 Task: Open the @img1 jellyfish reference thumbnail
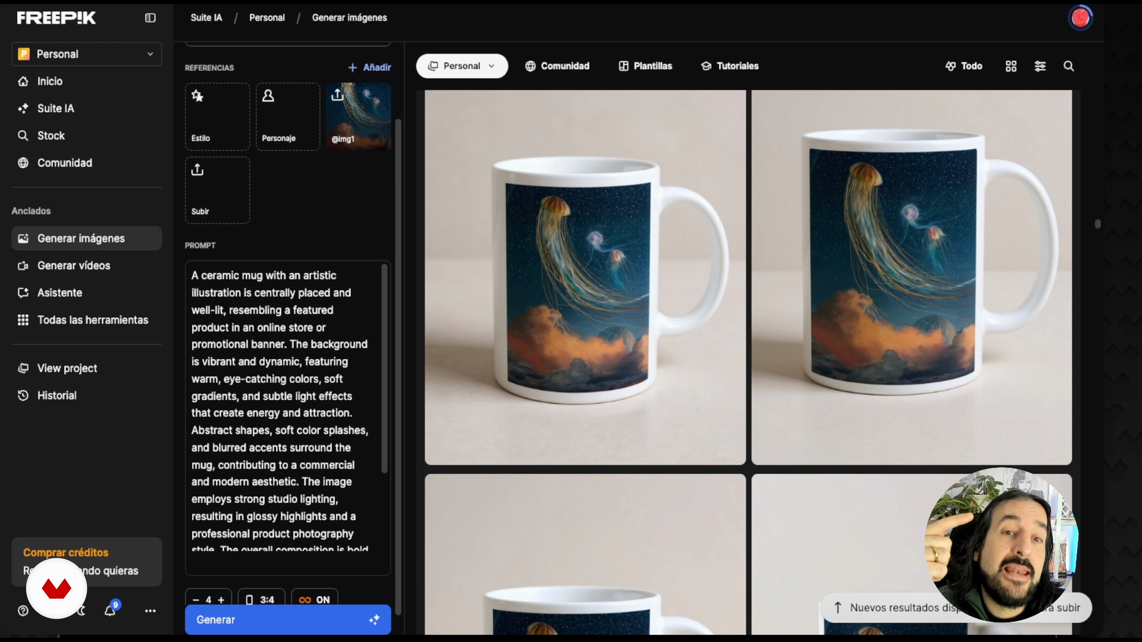click(x=359, y=117)
